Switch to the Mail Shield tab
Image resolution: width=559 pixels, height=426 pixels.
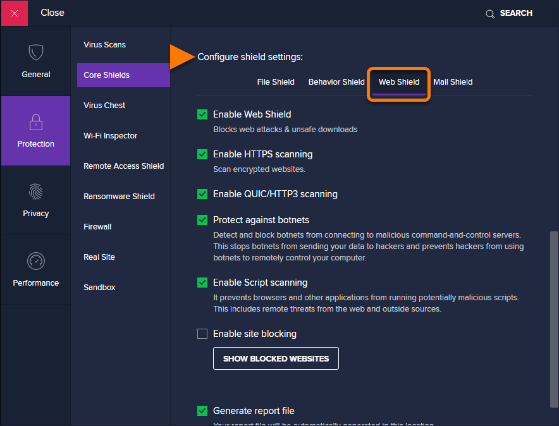[x=453, y=82]
